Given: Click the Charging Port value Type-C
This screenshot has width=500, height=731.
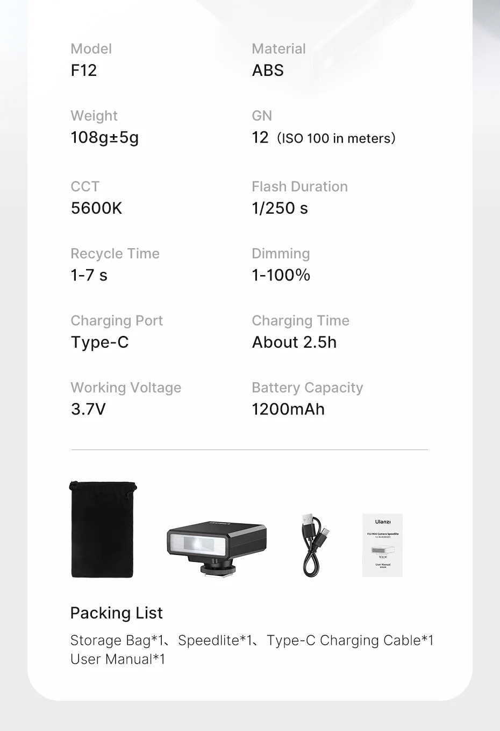Looking at the screenshot, I should pyautogui.click(x=100, y=343).
